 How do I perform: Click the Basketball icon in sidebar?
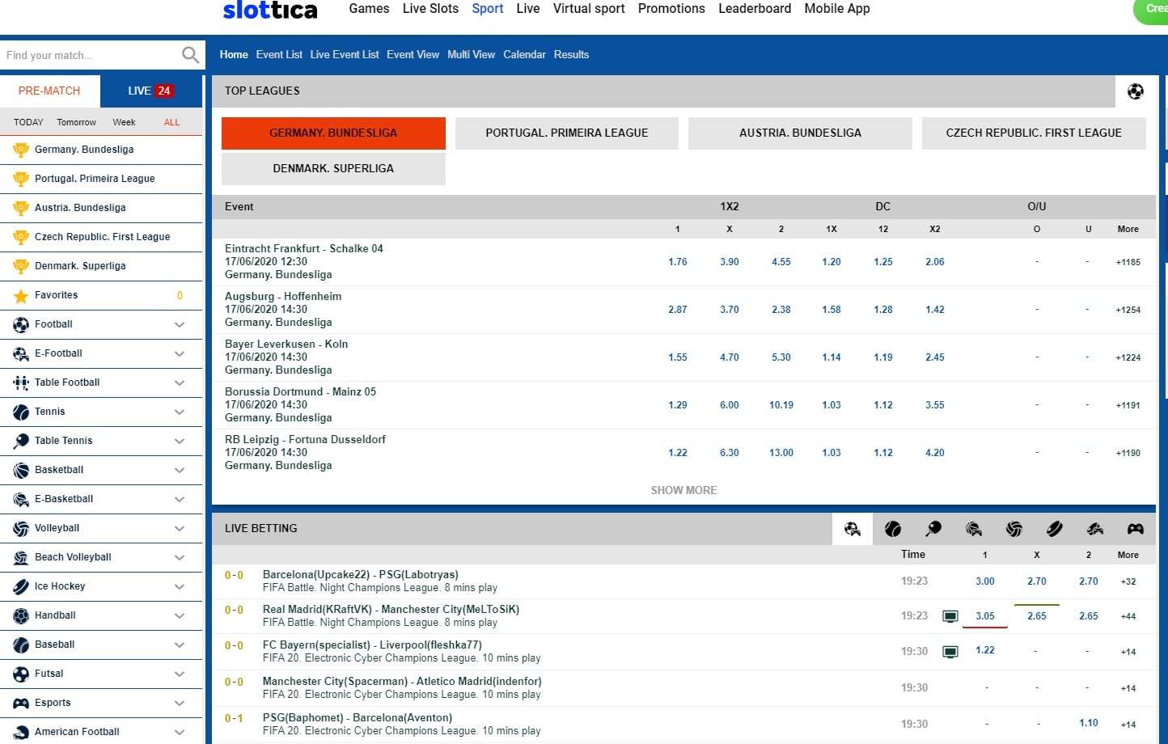click(21, 471)
